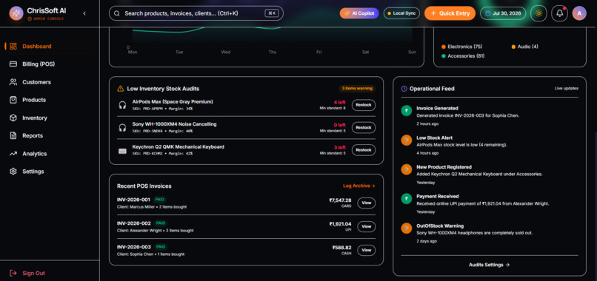
Task: Click the OutOfStock Warning feed icon
Action: click(406, 228)
